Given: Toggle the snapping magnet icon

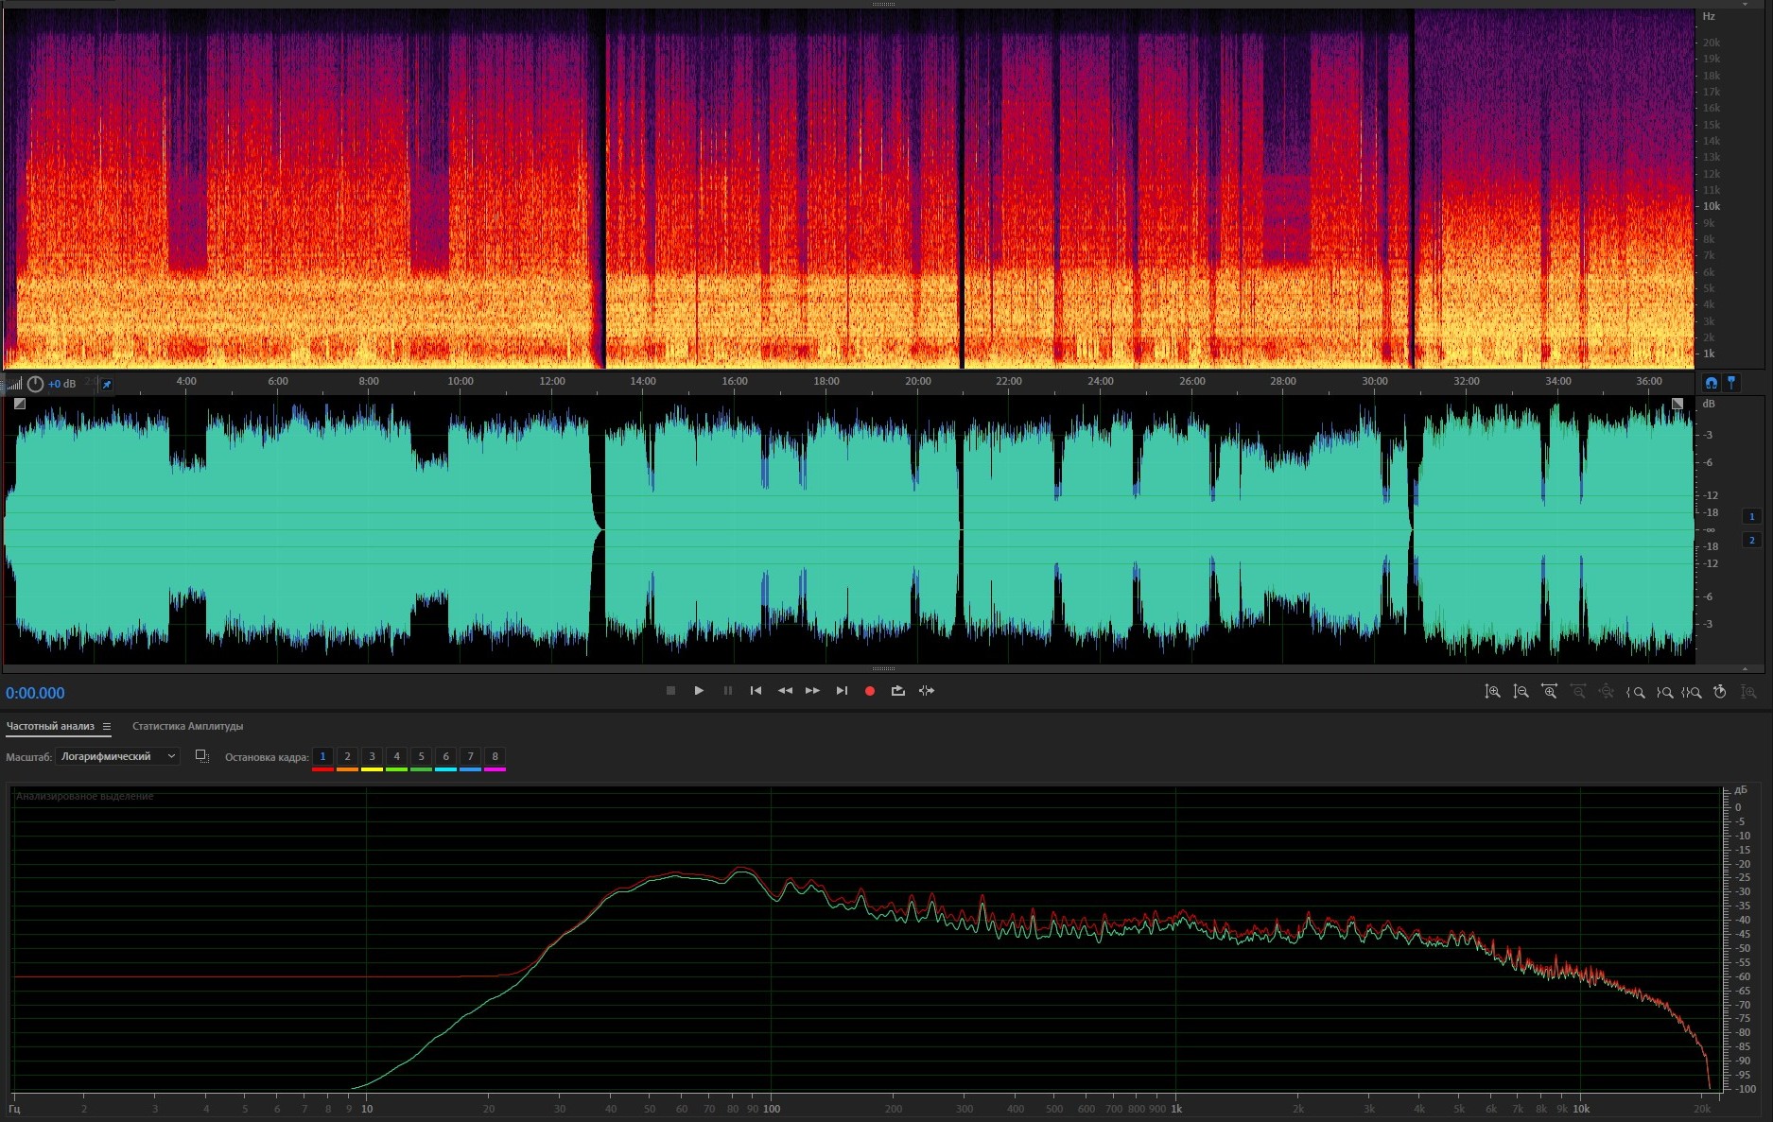Looking at the screenshot, I should (1711, 383).
